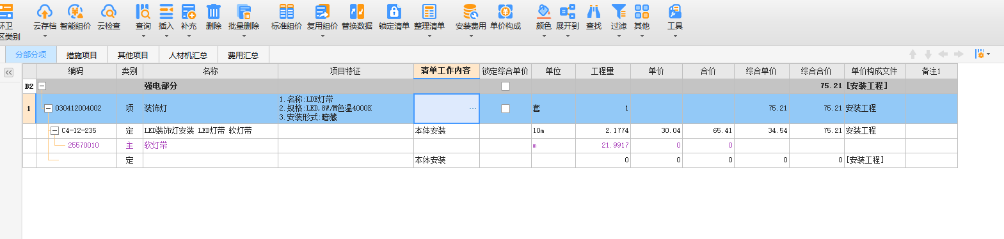The height and width of the screenshot is (239, 1004).
Task: Open dropdown arrow under 批量删除
Action: tap(244, 36)
